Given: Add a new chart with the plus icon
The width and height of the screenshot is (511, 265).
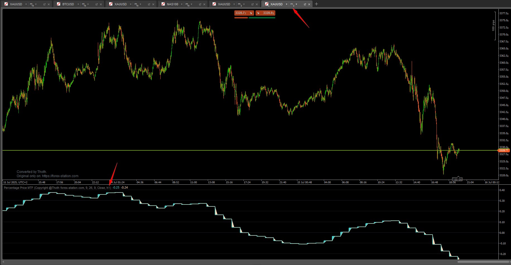Looking at the screenshot, I should pyautogui.click(x=316, y=4).
